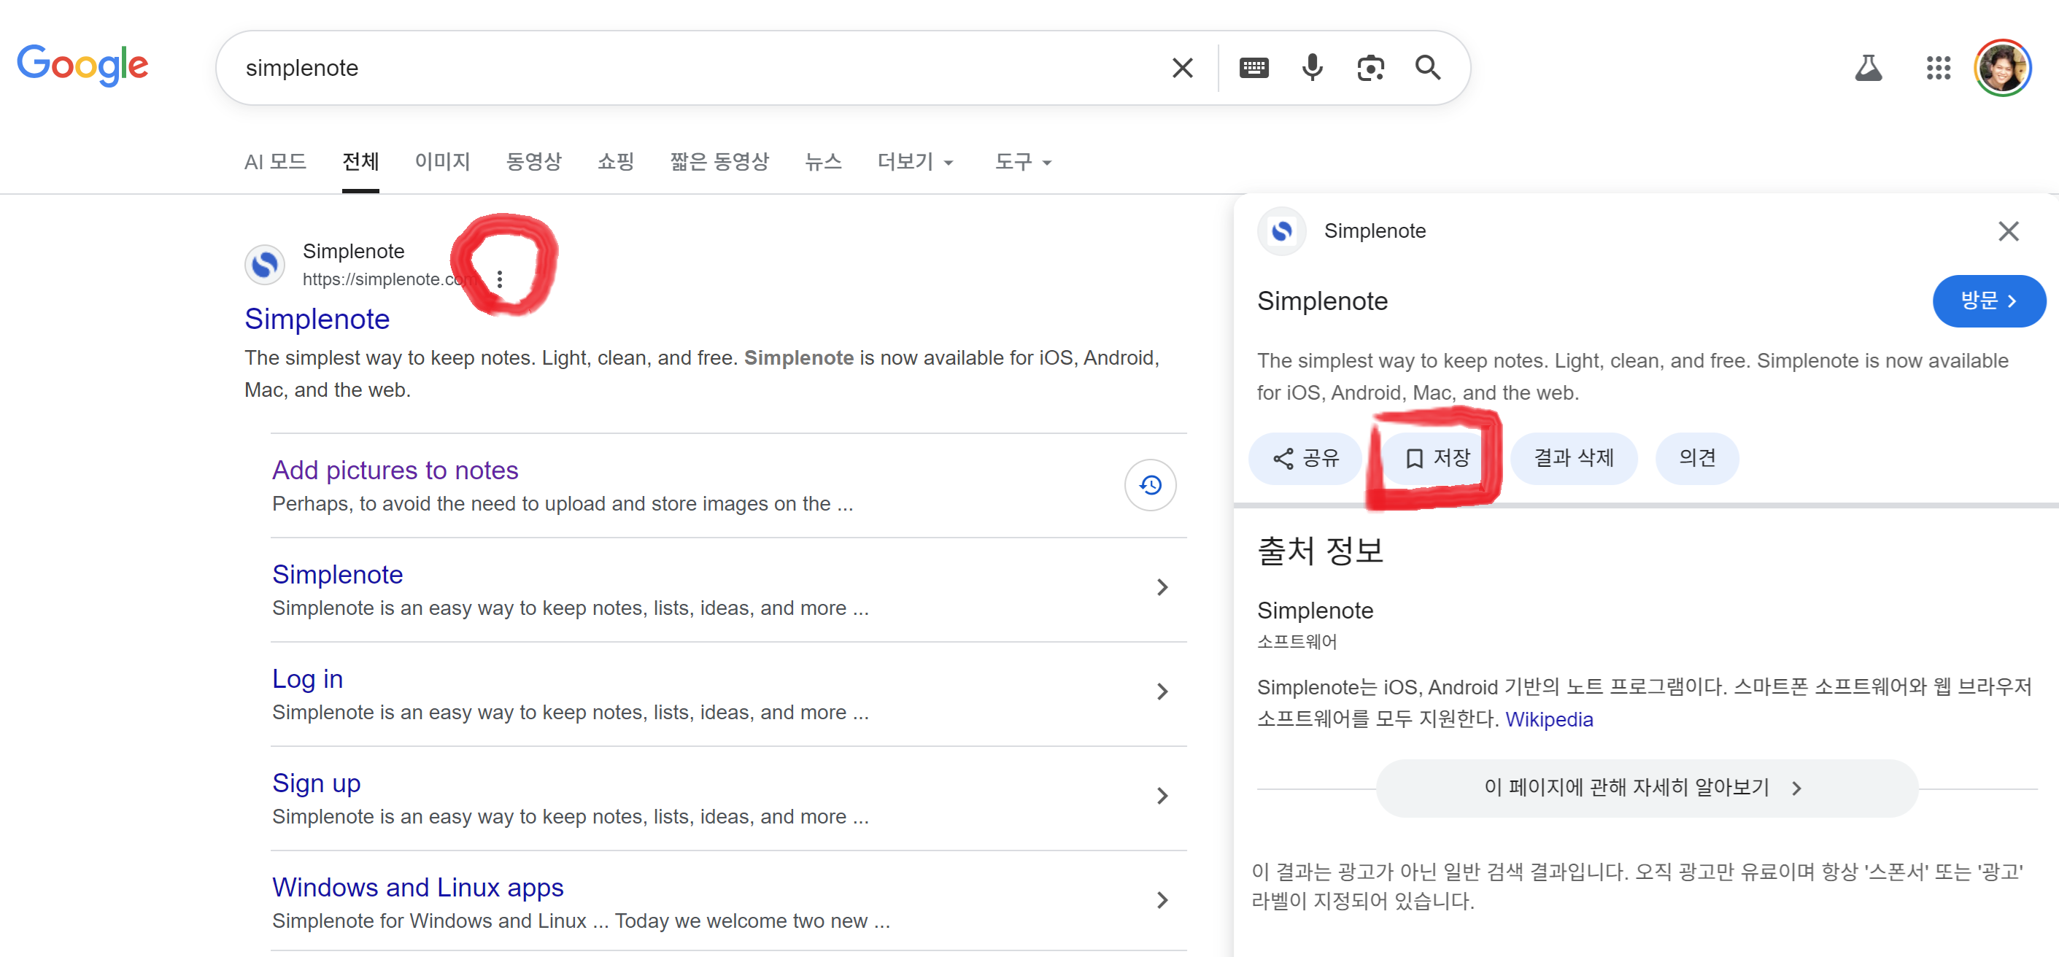Switch to the 이미지 tab
The width and height of the screenshot is (2059, 957).
(x=442, y=162)
